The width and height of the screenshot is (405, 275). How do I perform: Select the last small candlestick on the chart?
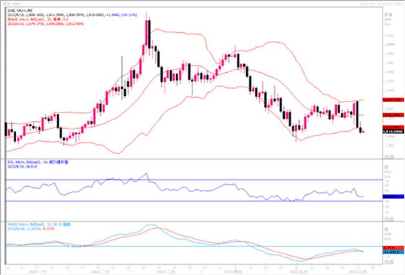[x=363, y=131]
